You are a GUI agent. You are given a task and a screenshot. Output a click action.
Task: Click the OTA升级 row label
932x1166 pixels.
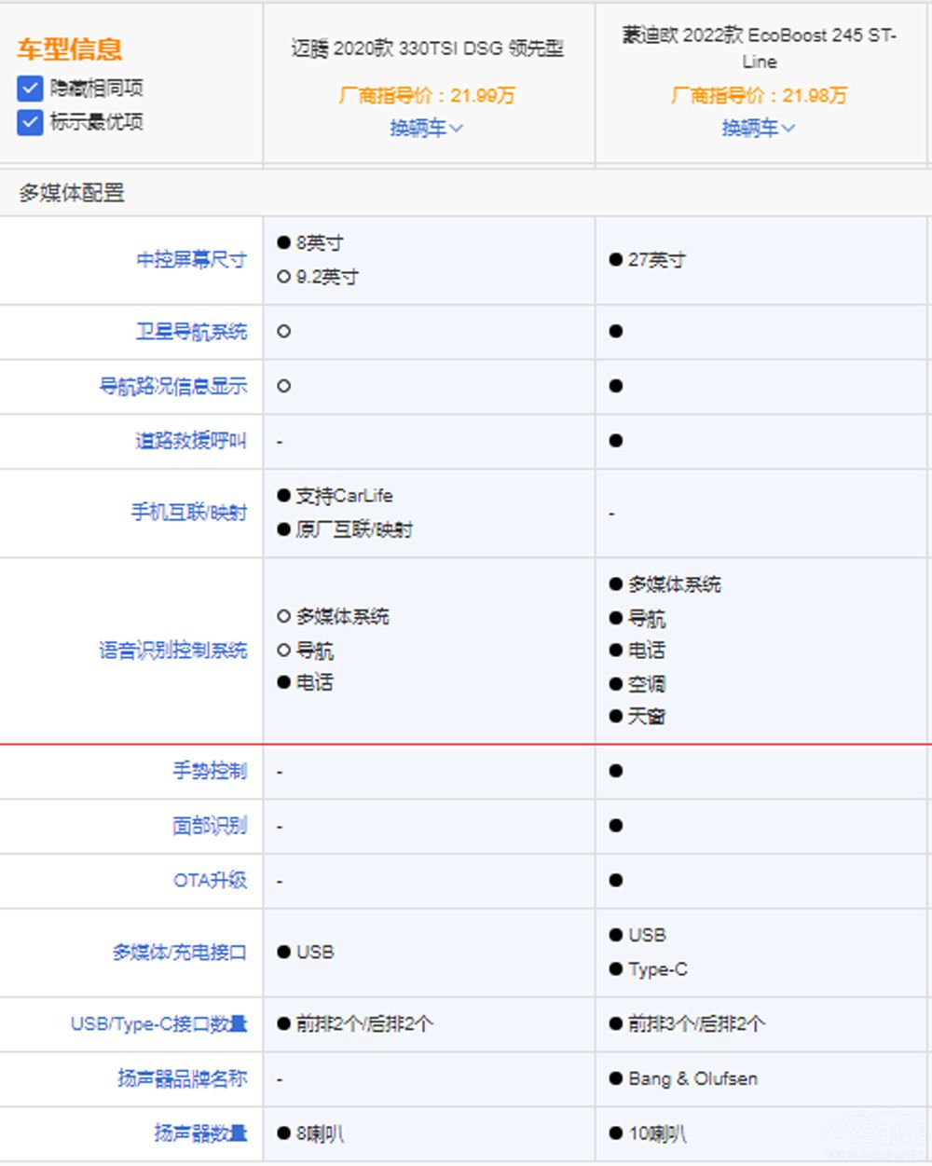pos(210,880)
